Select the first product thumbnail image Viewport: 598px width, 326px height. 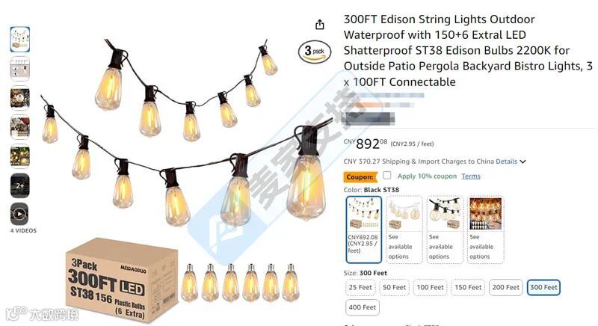[20, 40]
